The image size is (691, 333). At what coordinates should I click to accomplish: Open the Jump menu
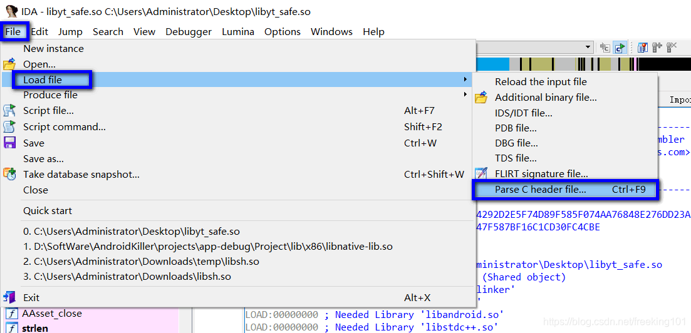[x=70, y=32]
